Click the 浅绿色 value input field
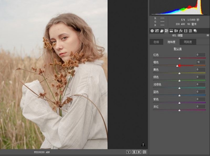Image resolution: width=210 pixels, height=156 pixels. pos(201,84)
